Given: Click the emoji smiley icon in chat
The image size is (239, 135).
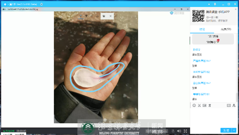Looking at the screenshot, I should point(194,105).
